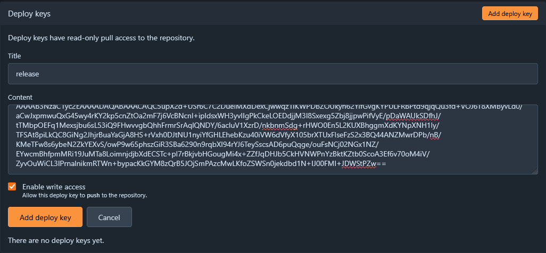Screen dimensions: 546x253
Task: Click the "Title" field label
Action: (x=14, y=56)
